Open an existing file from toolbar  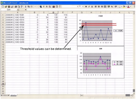6,6
